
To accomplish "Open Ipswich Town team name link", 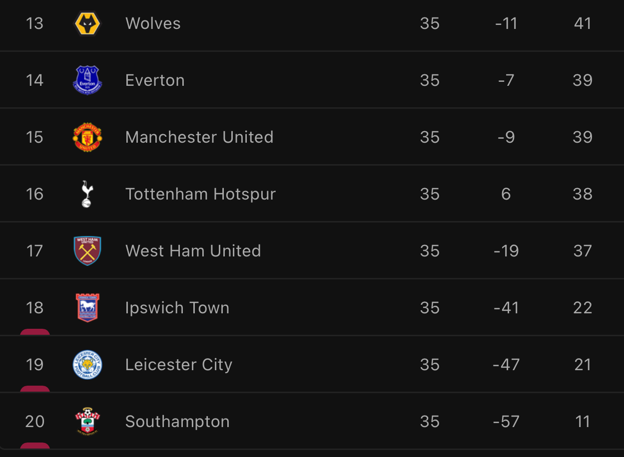I will (177, 308).
